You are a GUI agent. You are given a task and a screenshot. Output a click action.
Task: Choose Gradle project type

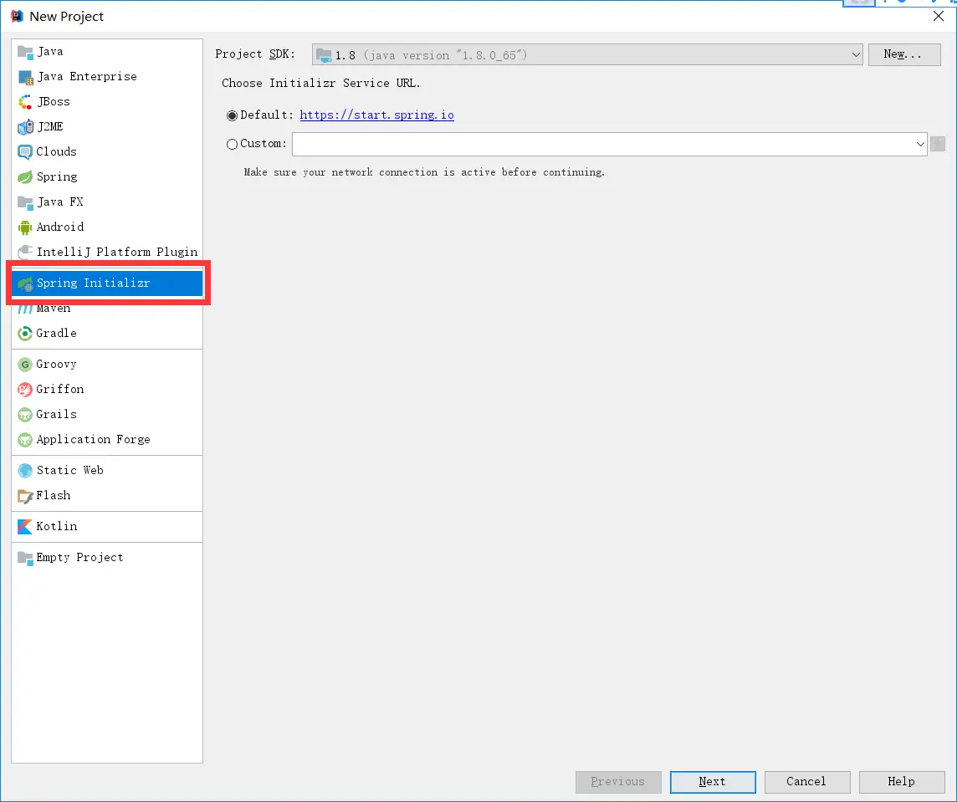[107, 333]
